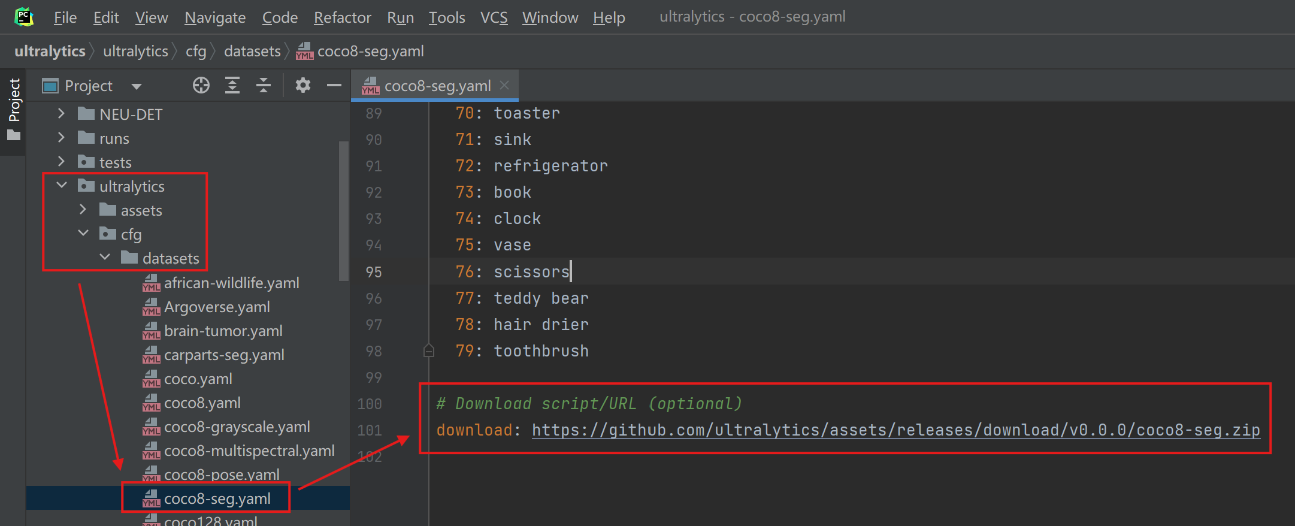Click YML icon of brain-tumor.yaml

(x=152, y=331)
